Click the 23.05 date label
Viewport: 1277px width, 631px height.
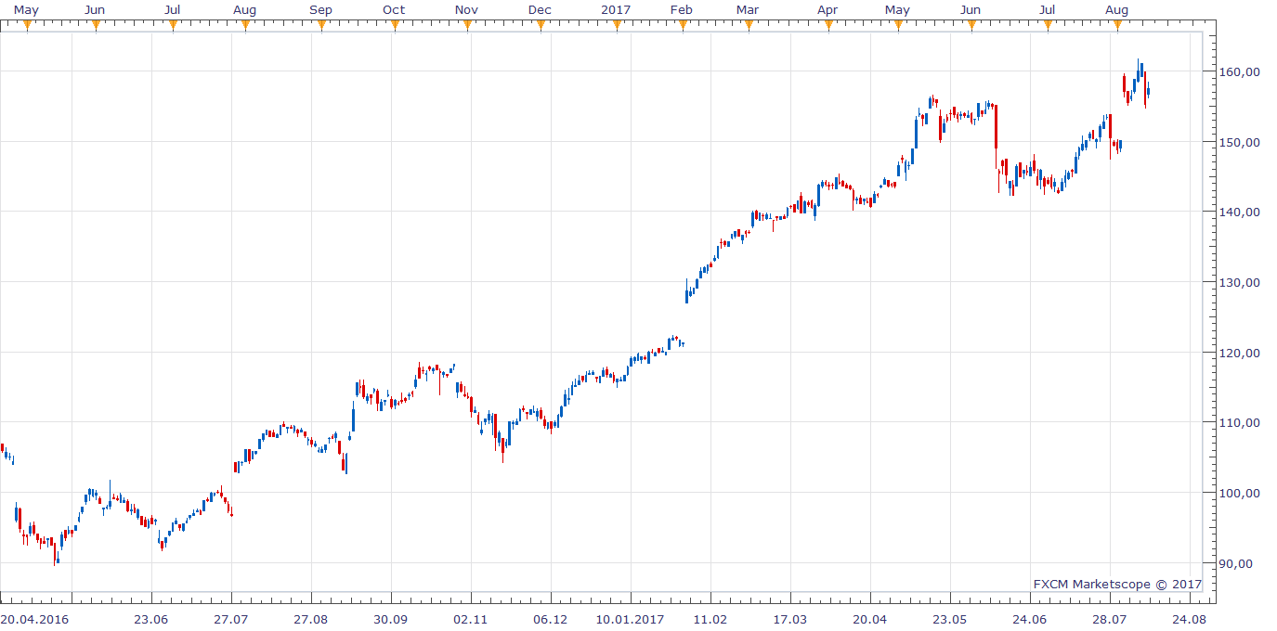950,619
